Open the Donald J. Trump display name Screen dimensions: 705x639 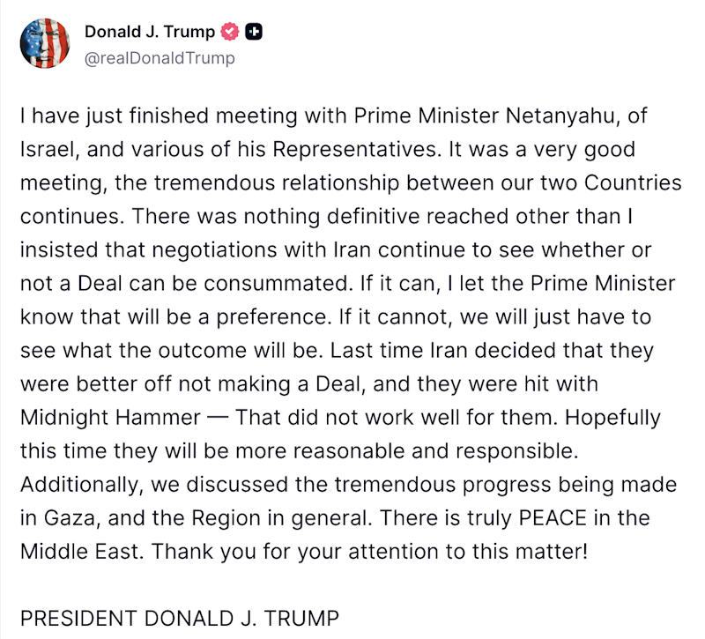coord(149,33)
